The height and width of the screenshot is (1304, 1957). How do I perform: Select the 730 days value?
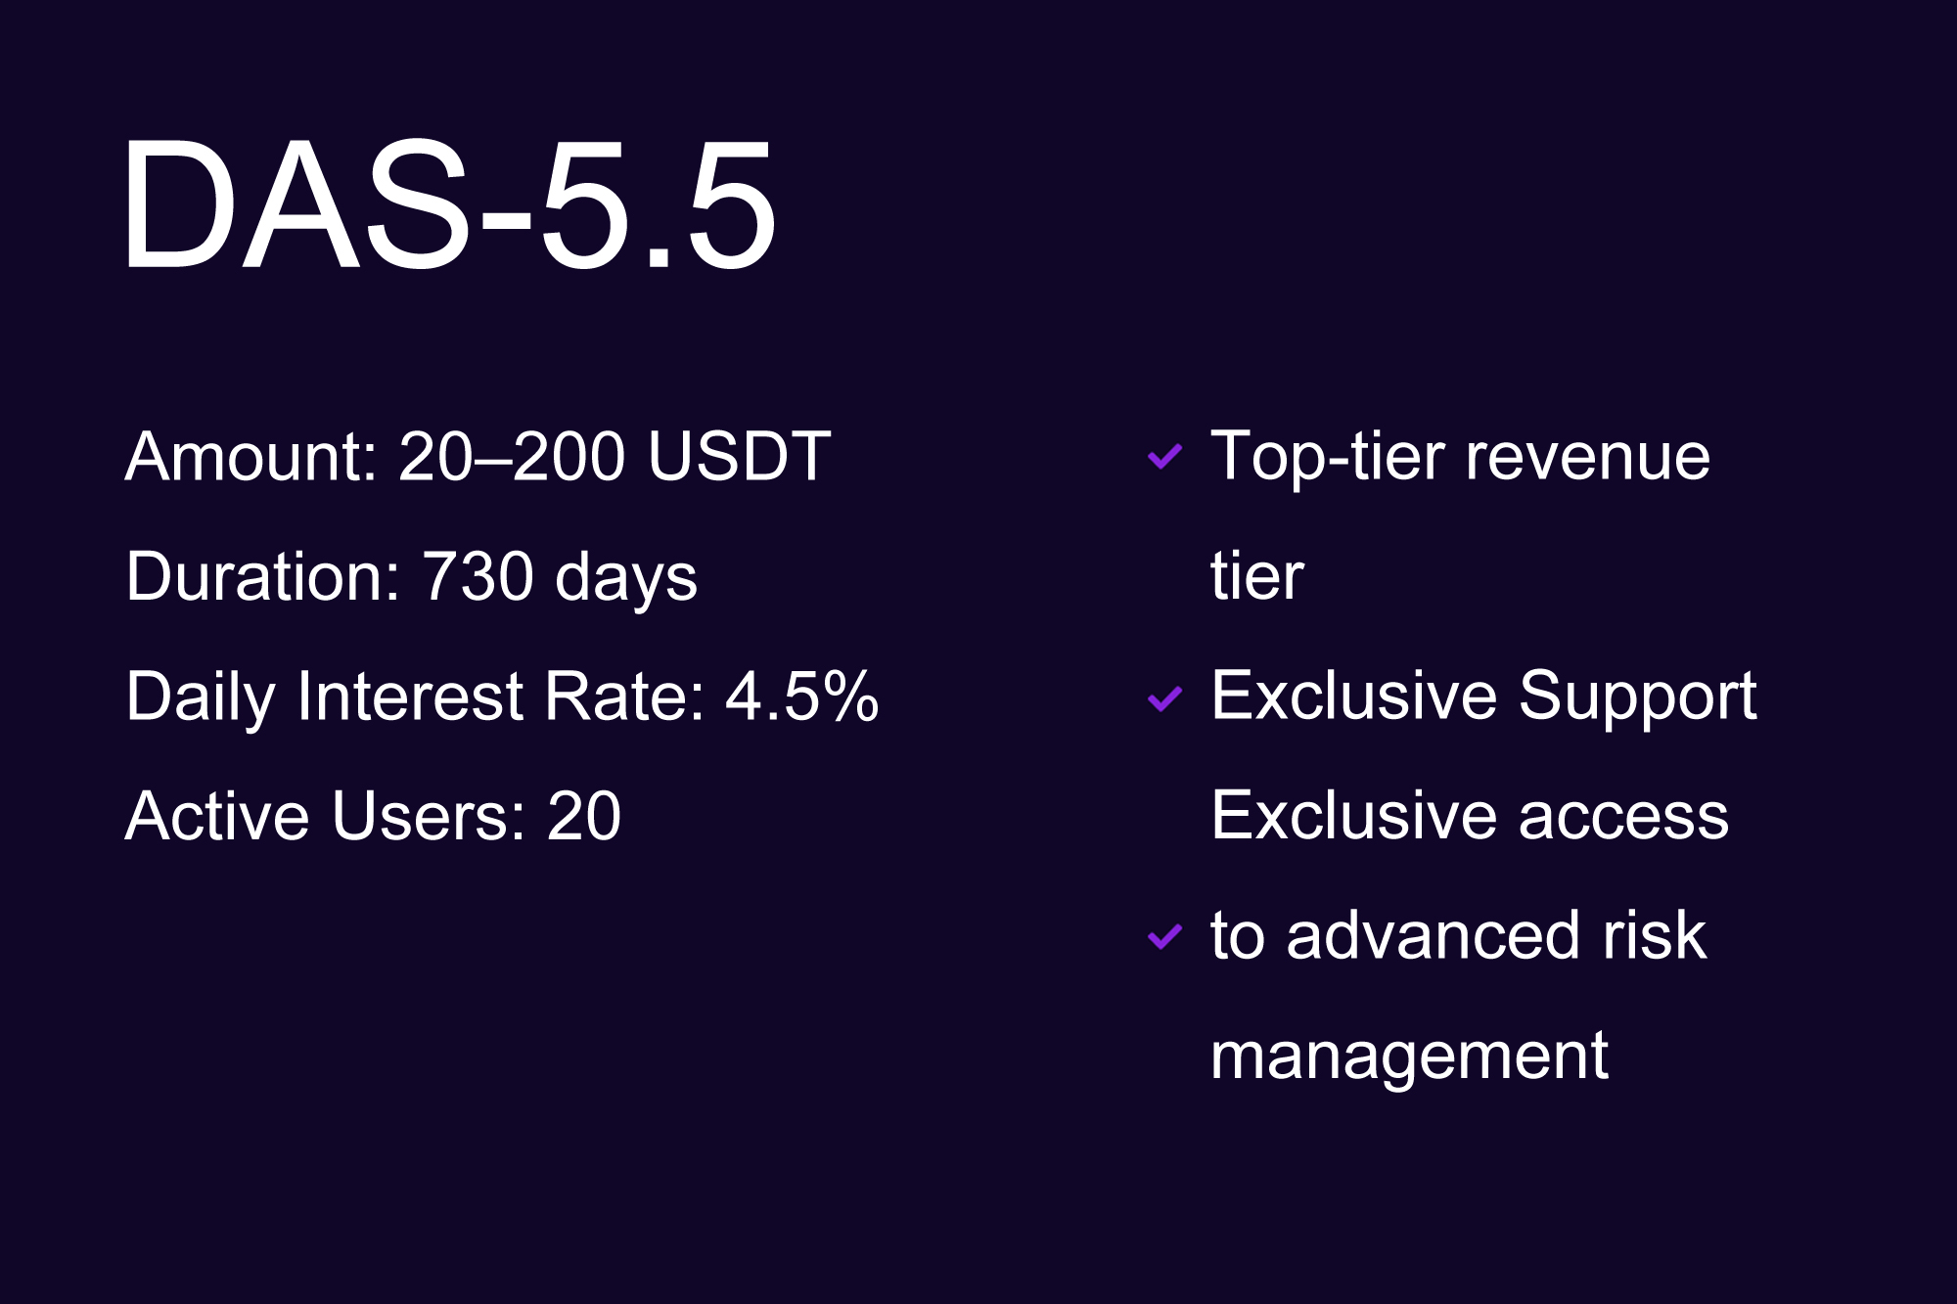pos(559,576)
